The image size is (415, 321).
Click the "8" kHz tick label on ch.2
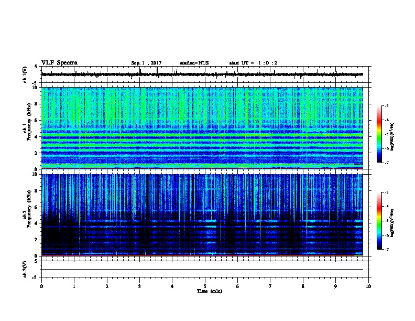(37, 191)
